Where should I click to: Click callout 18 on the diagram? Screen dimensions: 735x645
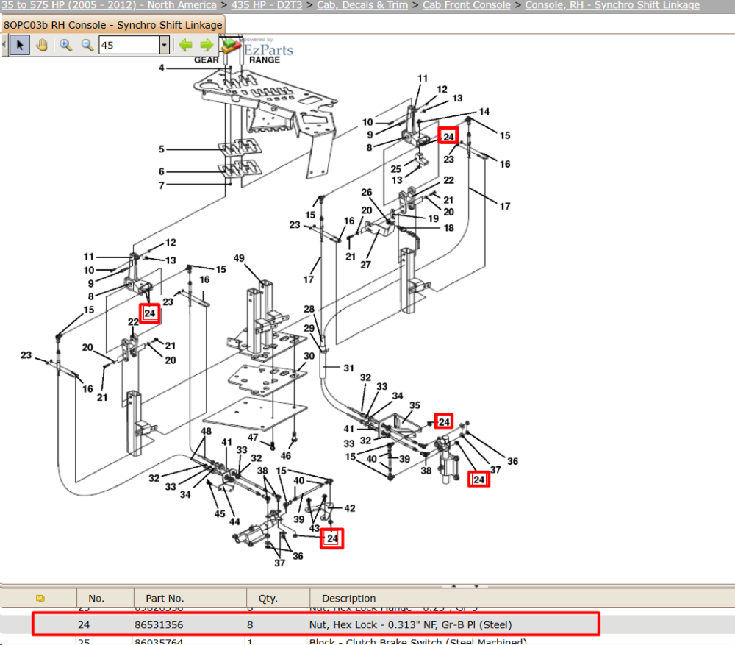pos(448,228)
